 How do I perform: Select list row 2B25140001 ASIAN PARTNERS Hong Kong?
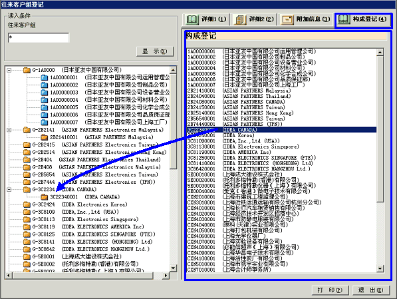[281, 113]
